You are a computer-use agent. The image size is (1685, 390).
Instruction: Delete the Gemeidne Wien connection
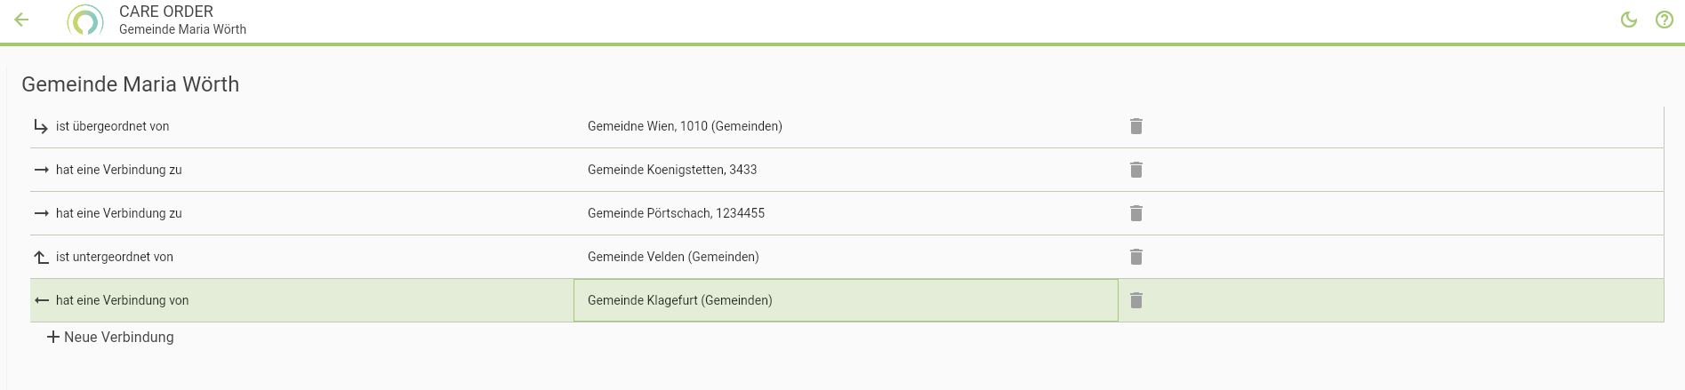coord(1135,126)
